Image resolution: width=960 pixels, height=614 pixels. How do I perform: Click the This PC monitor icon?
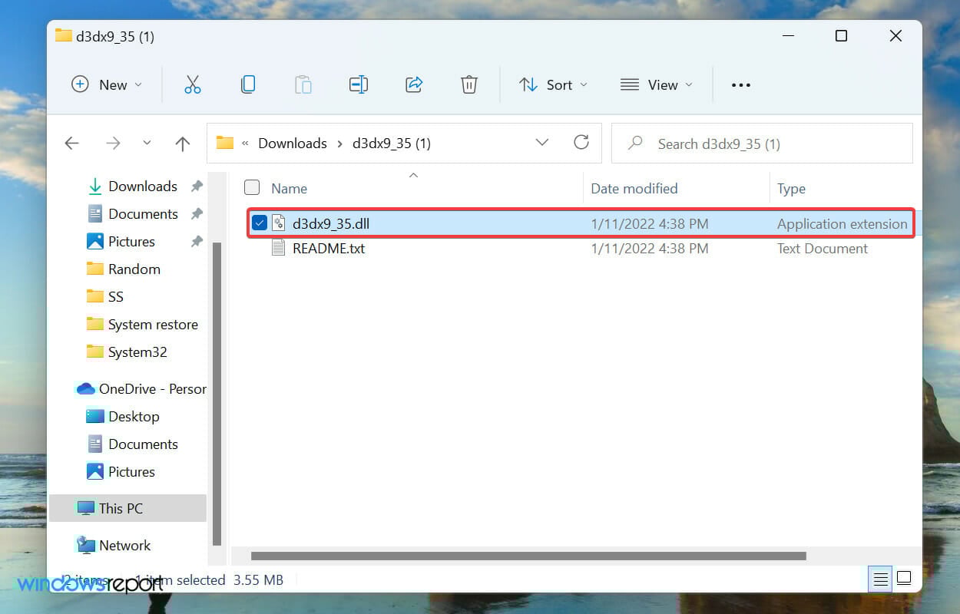(85, 508)
